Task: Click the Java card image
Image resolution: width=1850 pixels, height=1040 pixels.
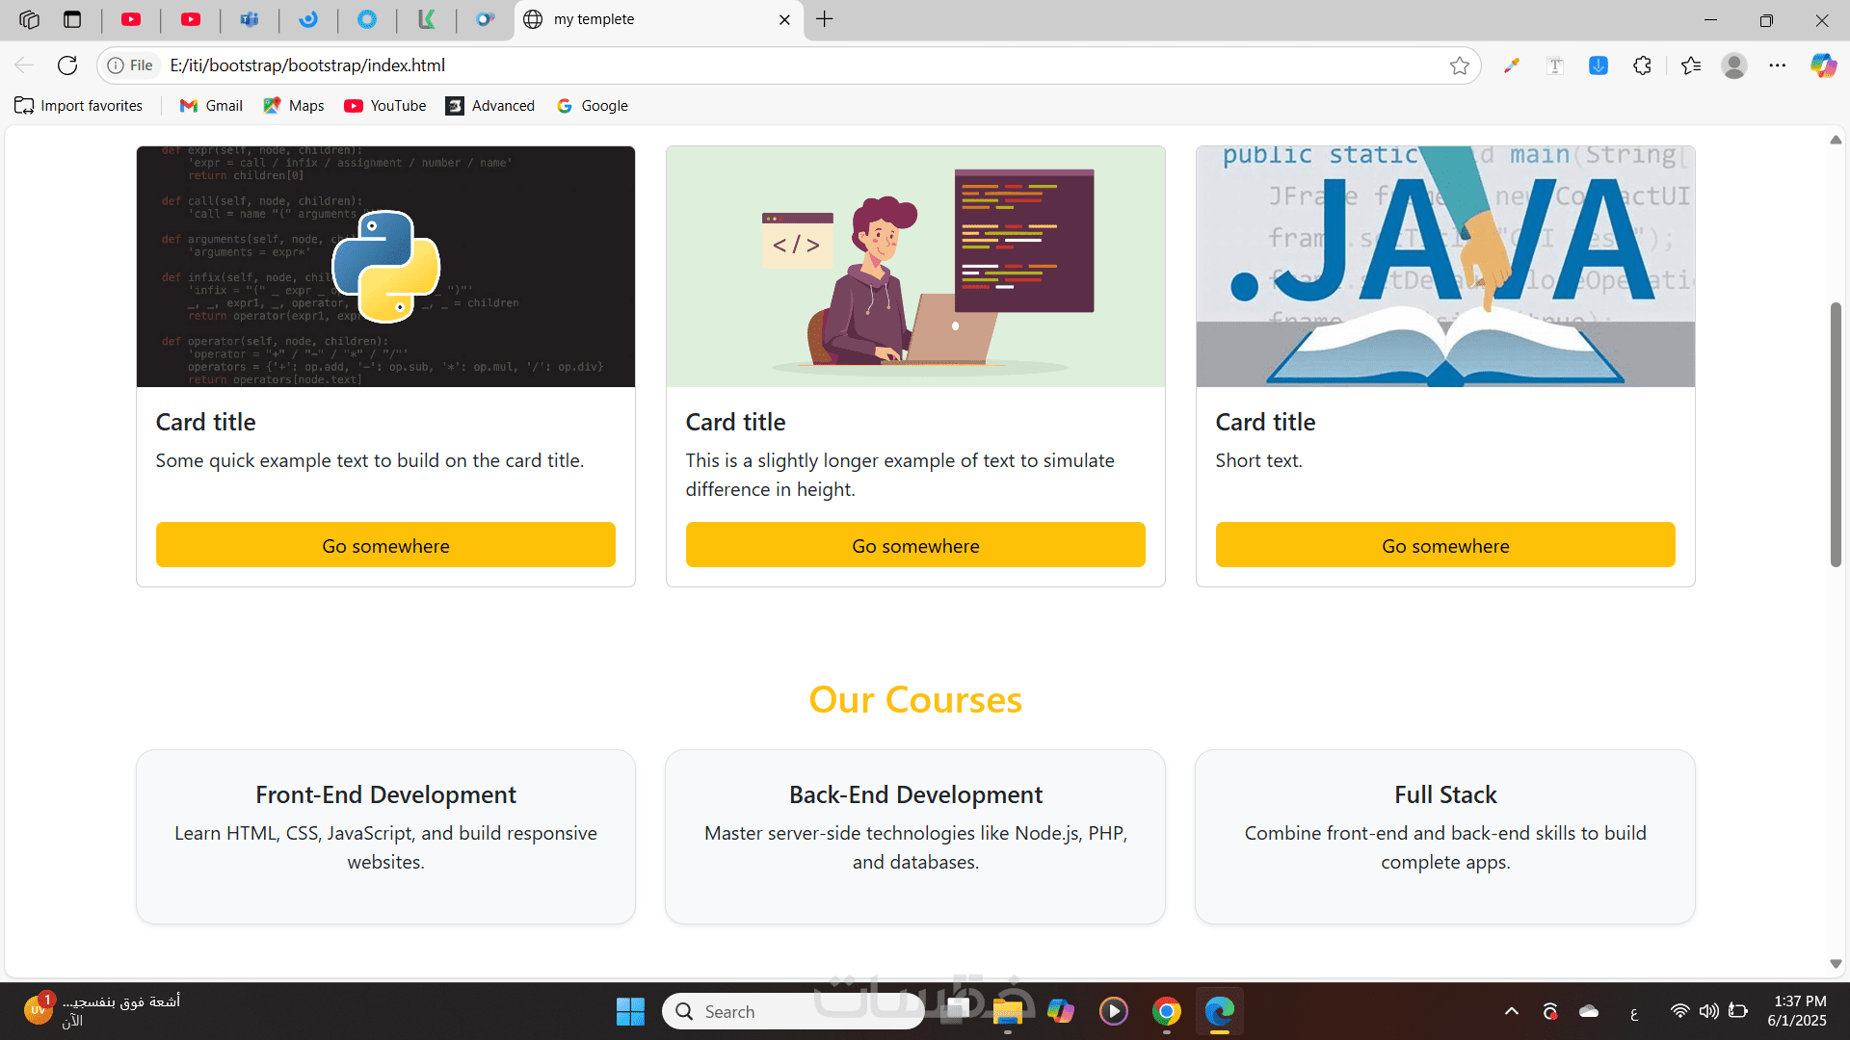Action: pyautogui.click(x=1445, y=267)
